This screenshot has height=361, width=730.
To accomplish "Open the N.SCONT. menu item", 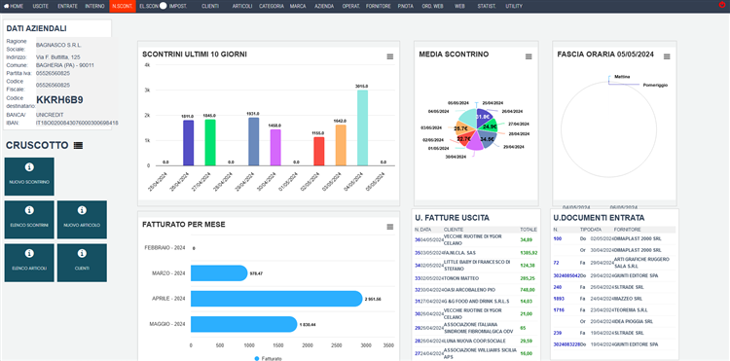I will (x=123, y=6).
